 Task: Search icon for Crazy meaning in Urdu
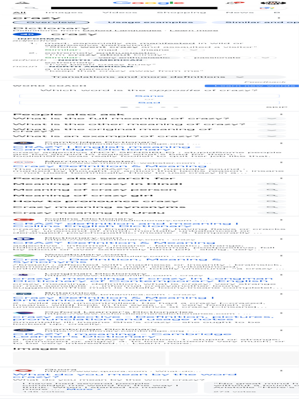[271, 213]
